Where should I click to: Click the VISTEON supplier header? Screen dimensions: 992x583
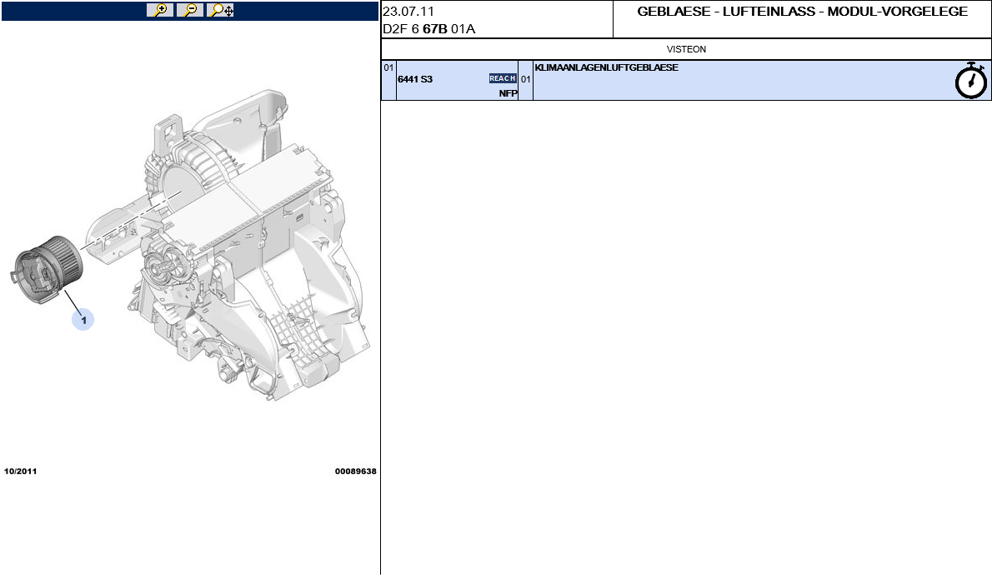coord(686,49)
